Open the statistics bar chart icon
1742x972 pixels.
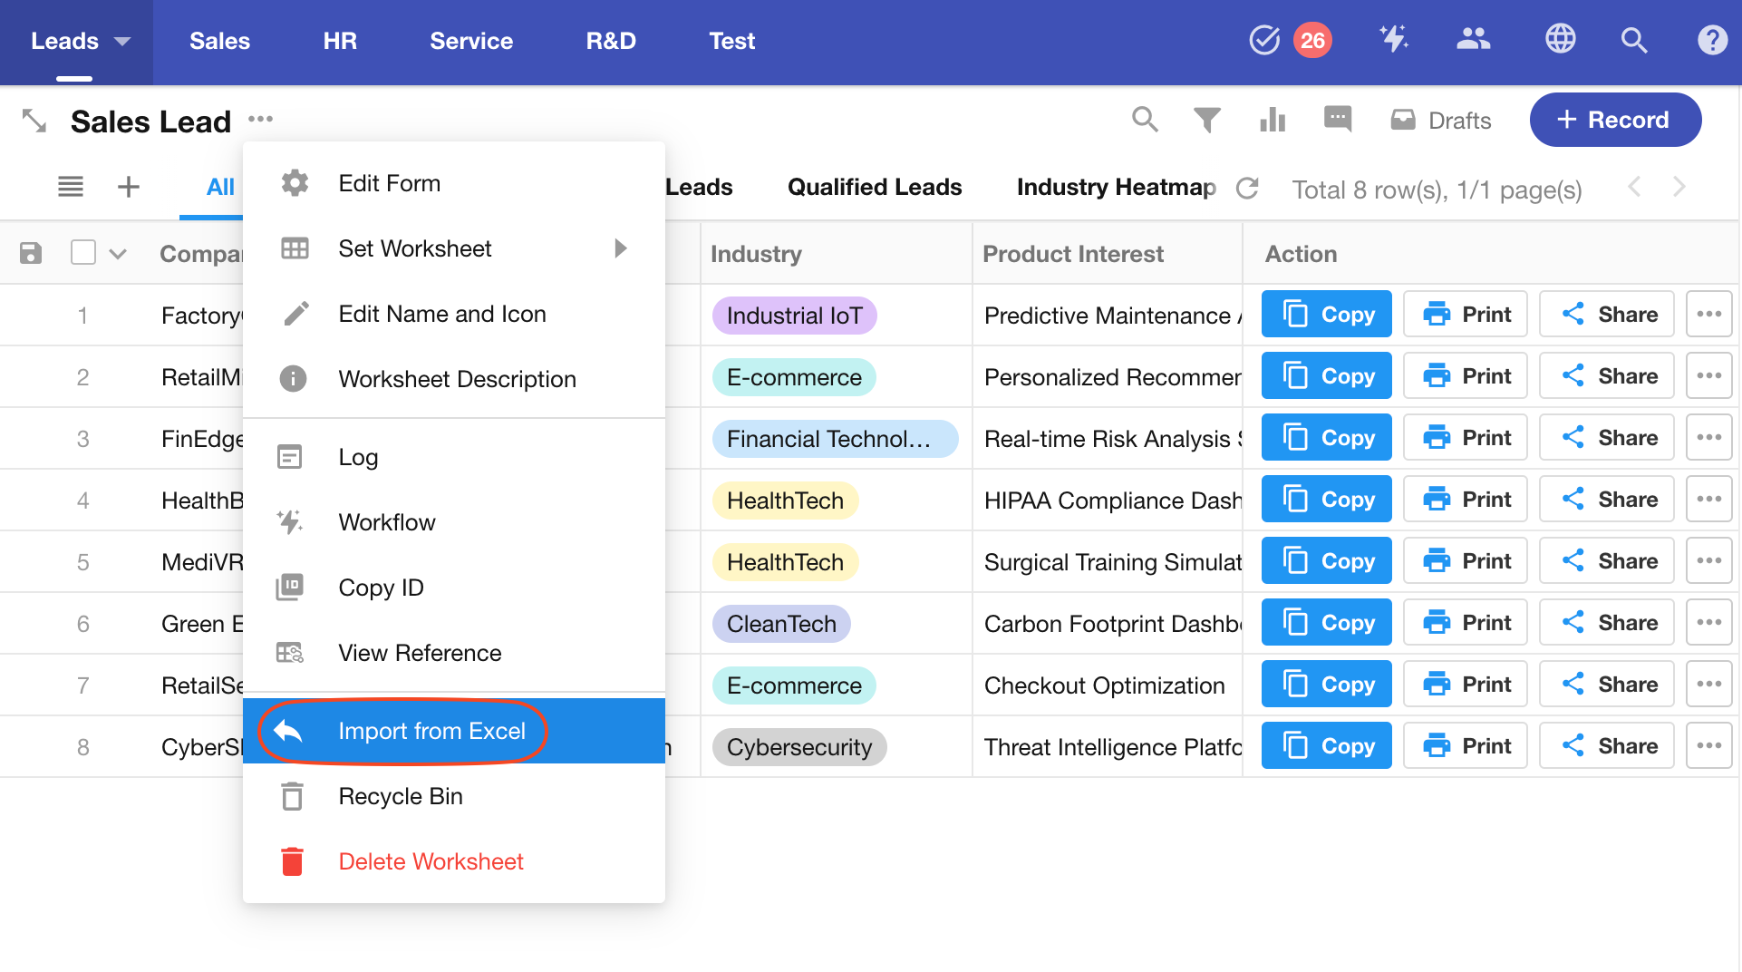tap(1273, 120)
